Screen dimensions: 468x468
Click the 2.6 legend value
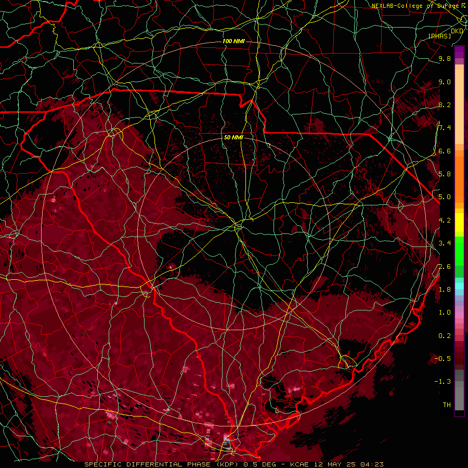pyautogui.click(x=445, y=267)
